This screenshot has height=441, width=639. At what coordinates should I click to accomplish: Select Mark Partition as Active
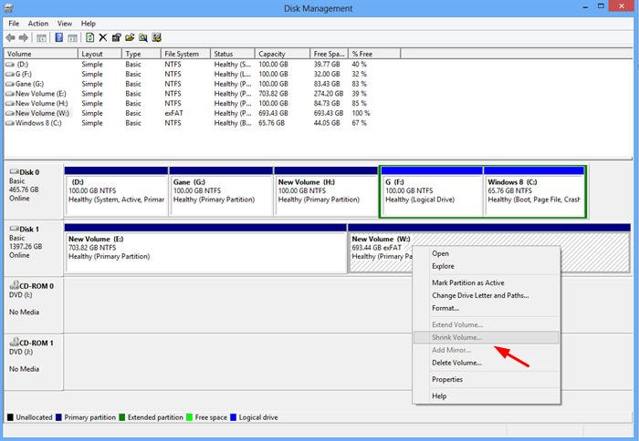pos(487,282)
